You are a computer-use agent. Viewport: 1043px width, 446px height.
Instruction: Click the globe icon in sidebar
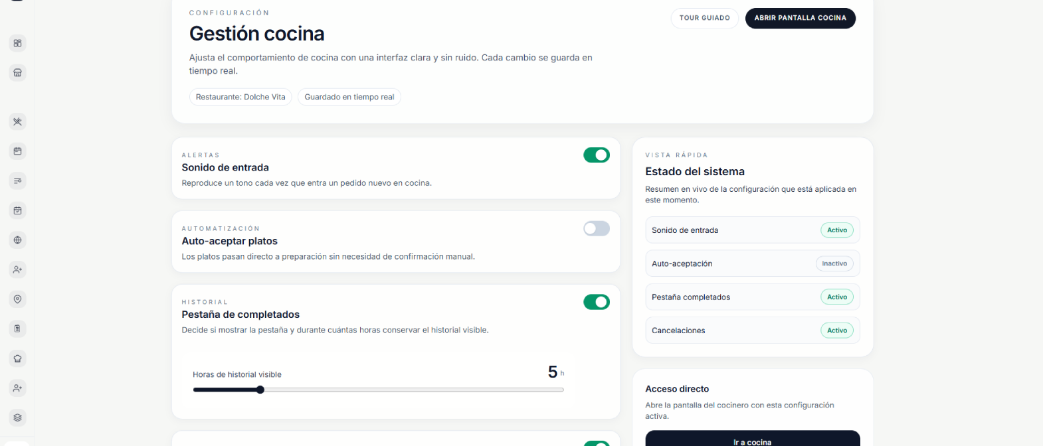(18, 240)
